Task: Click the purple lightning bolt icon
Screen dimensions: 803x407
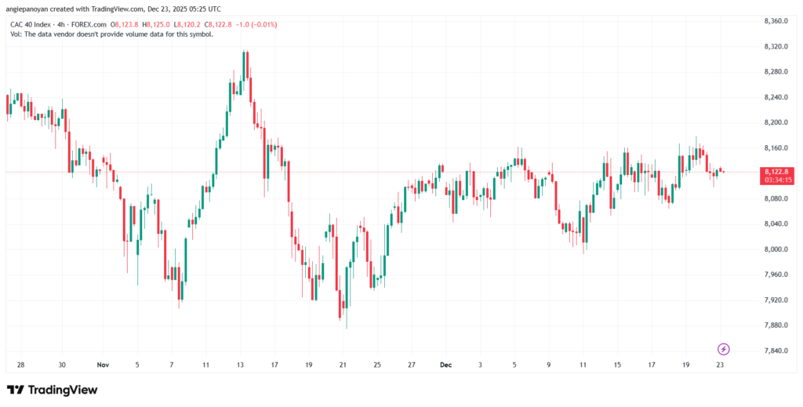Action: click(x=724, y=348)
